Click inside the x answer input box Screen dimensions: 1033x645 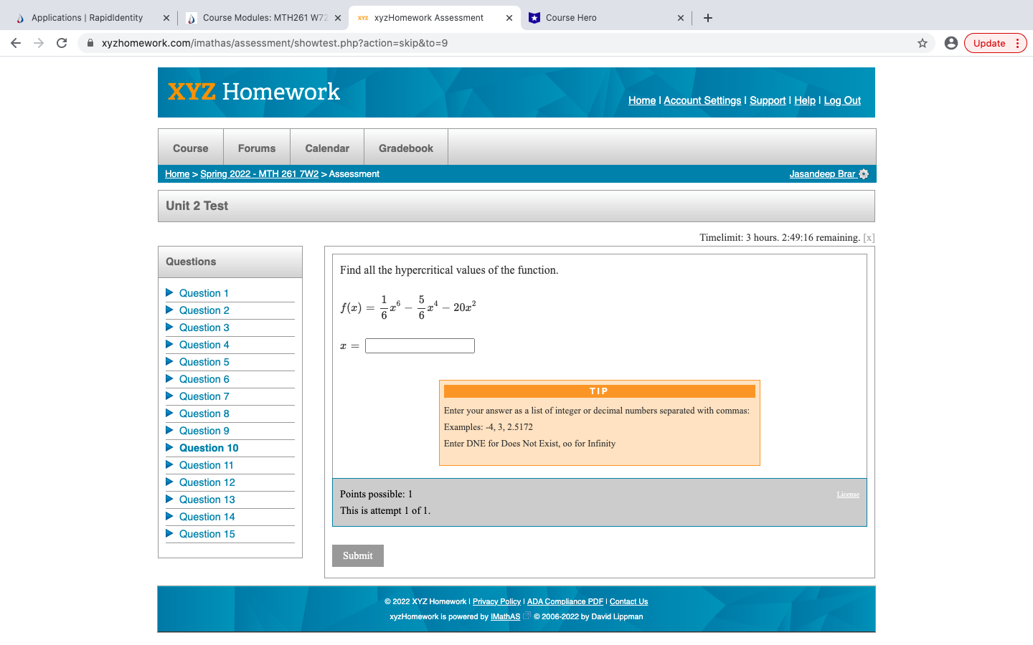420,345
